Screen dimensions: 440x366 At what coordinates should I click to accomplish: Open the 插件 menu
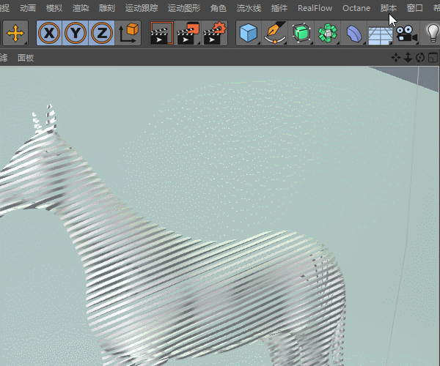tap(279, 8)
